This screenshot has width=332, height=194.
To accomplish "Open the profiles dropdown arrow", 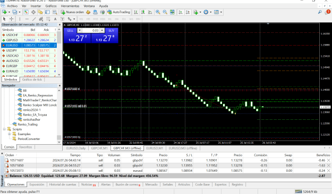I will point(20,12).
